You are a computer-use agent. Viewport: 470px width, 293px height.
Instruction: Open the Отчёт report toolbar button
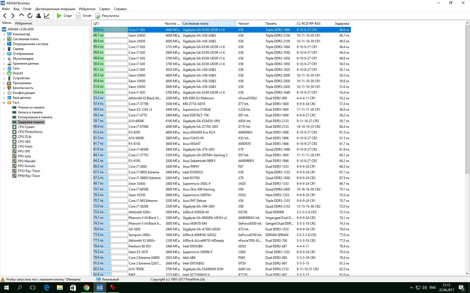(84, 16)
